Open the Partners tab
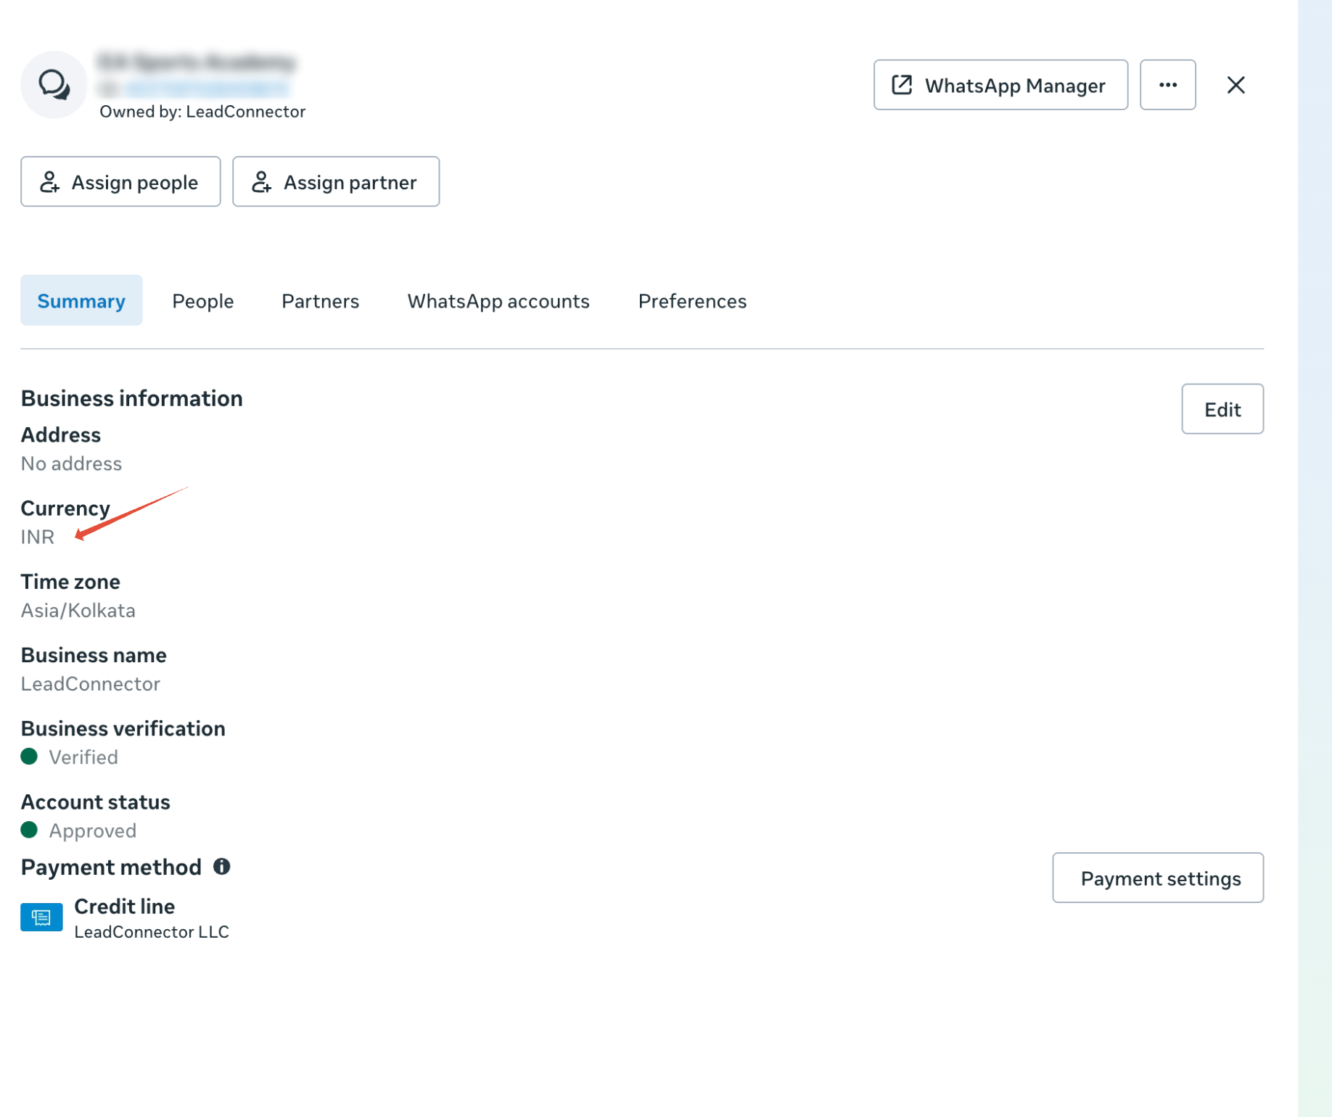1332x1117 pixels. [x=320, y=300]
